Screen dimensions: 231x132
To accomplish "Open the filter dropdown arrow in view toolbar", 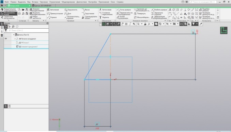I will (197, 24).
